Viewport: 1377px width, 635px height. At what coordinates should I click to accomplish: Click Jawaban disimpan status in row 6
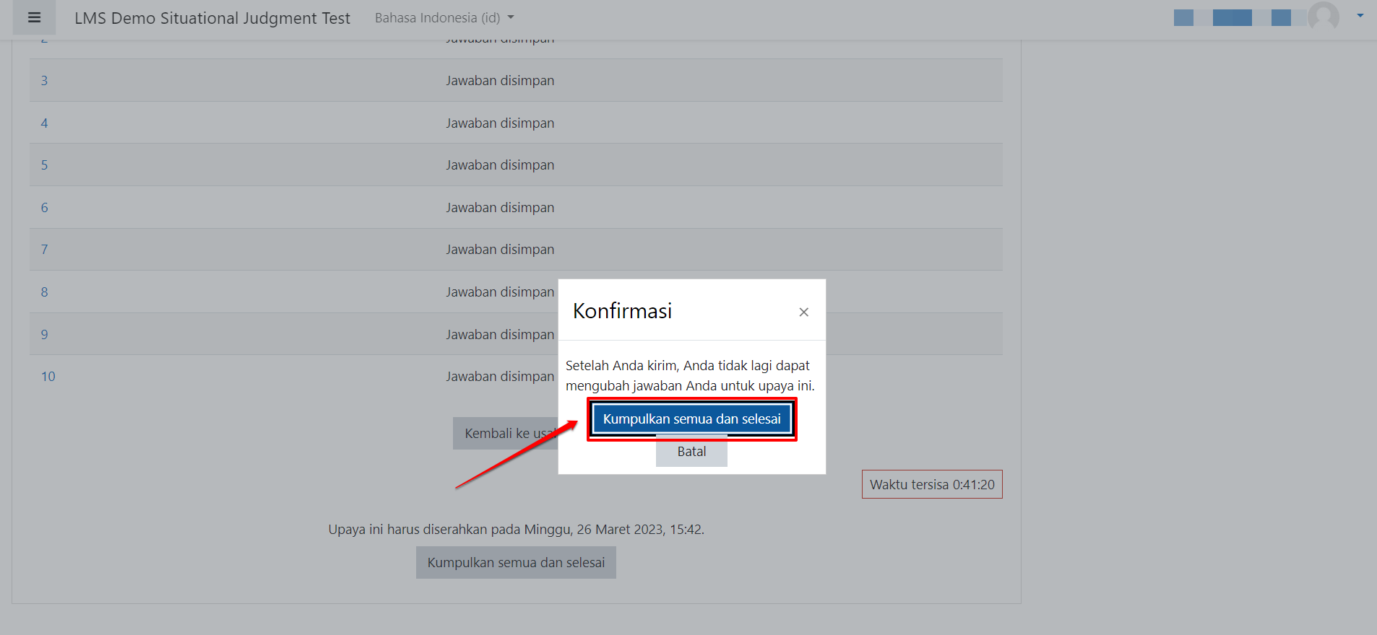(x=500, y=207)
